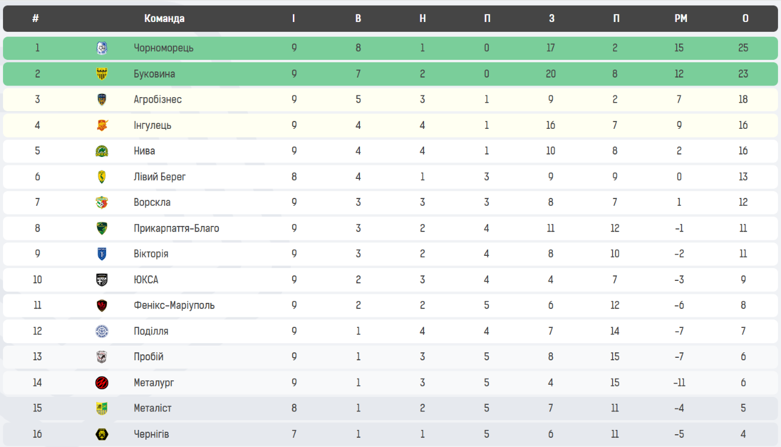Click the Буковина team logo

[x=102, y=74]
